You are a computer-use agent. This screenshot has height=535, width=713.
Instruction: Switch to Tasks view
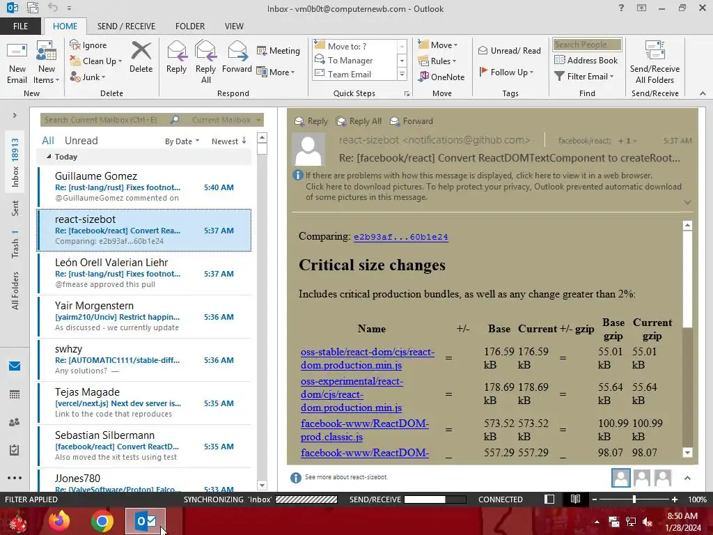click(15, 450)
